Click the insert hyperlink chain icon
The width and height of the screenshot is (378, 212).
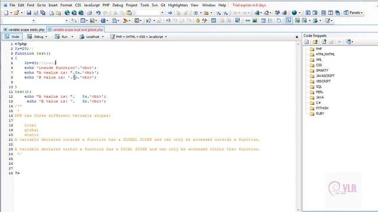[247, 21]
